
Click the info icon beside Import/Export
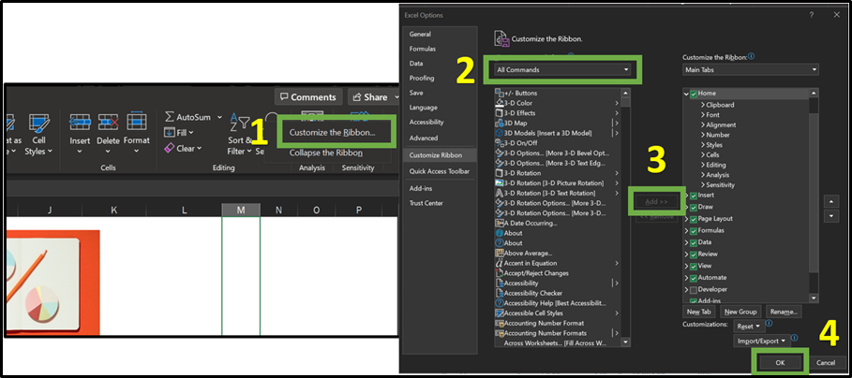(x=795, y=338)
